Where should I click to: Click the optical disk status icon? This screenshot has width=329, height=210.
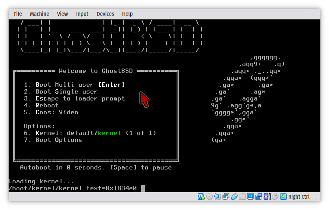(x=209, y=197)
